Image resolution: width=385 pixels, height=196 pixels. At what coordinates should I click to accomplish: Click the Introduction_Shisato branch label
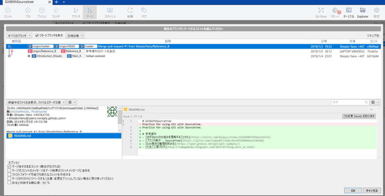[49, 56]
